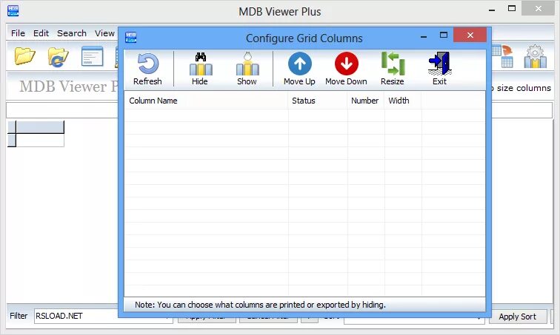Sort by Column Name header
This screenshot has width=560, height=335.
(x=206, y=101)
